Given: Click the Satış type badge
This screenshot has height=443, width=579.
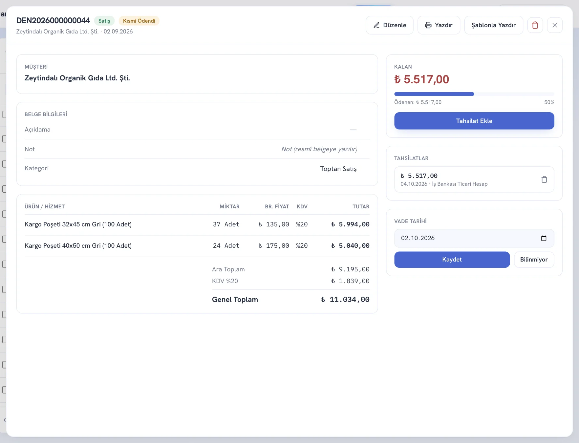Looking at the screenshot, I should [x=104, y=21].
